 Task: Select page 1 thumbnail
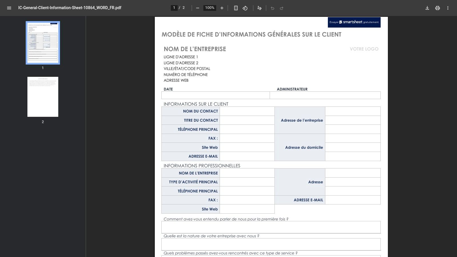click(x=43, y=43)
